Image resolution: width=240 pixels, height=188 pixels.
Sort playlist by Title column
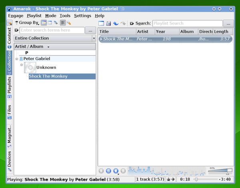click(117, 32)
